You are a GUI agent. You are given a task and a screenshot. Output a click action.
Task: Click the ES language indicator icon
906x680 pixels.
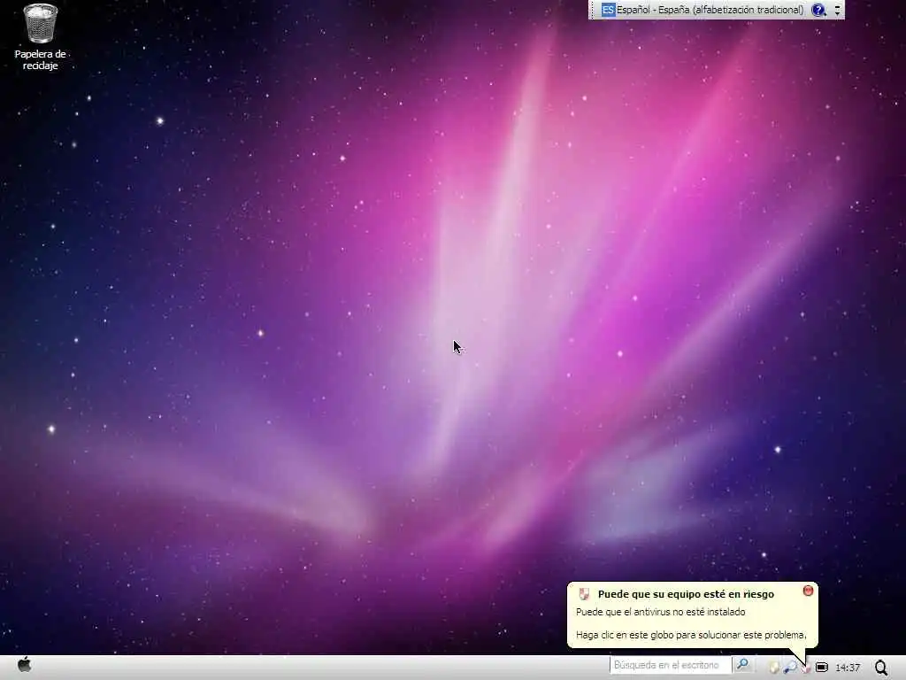608,10
